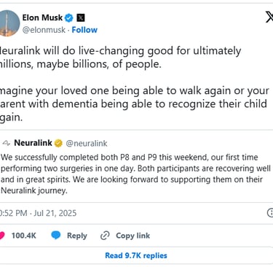Image resolution: width=273 pixels, height=267 pixels.
Task: Open the Neuralink account name
Action: [33, 143]
